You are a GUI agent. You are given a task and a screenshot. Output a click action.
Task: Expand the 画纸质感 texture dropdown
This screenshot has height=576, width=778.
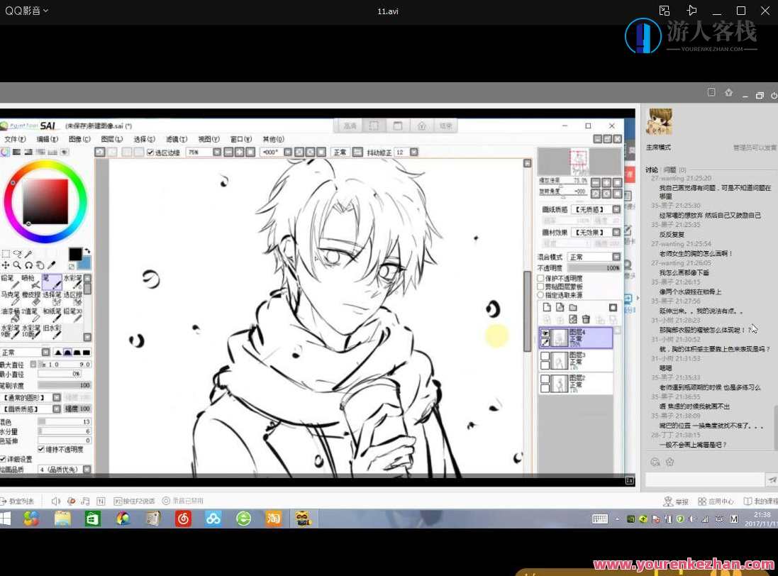tap(616, 209)
